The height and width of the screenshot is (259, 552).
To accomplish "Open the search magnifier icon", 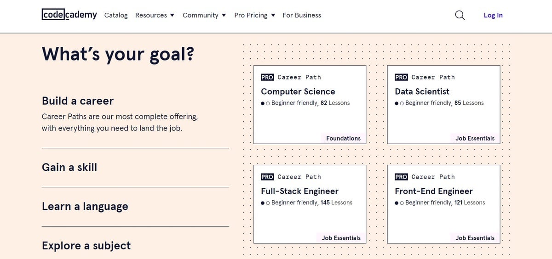I will click(460, 15).
